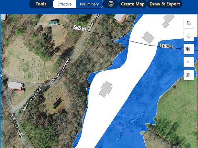Click the Home extent icon
The height and width of the screenshot is (148, 198).
point(189,23)
